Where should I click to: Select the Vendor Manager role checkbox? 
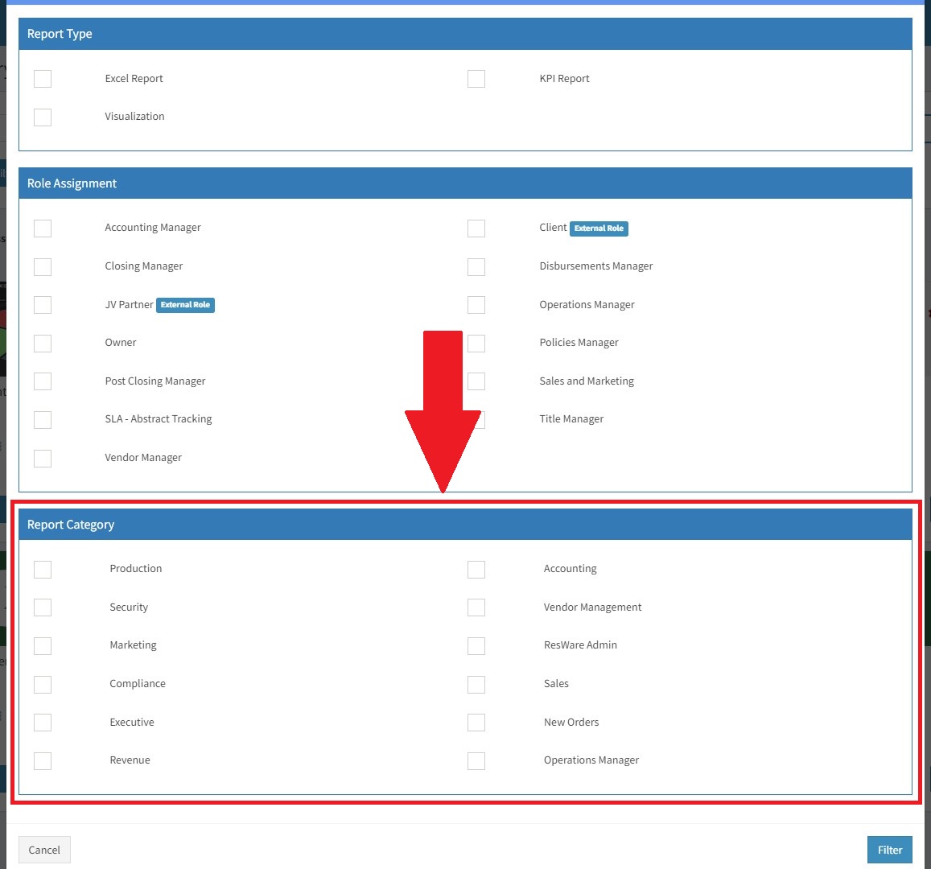pyautogui.click(x=43, y=458)
